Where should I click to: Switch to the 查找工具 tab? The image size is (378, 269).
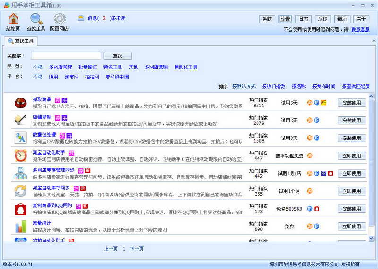click(x=21, y=41)
